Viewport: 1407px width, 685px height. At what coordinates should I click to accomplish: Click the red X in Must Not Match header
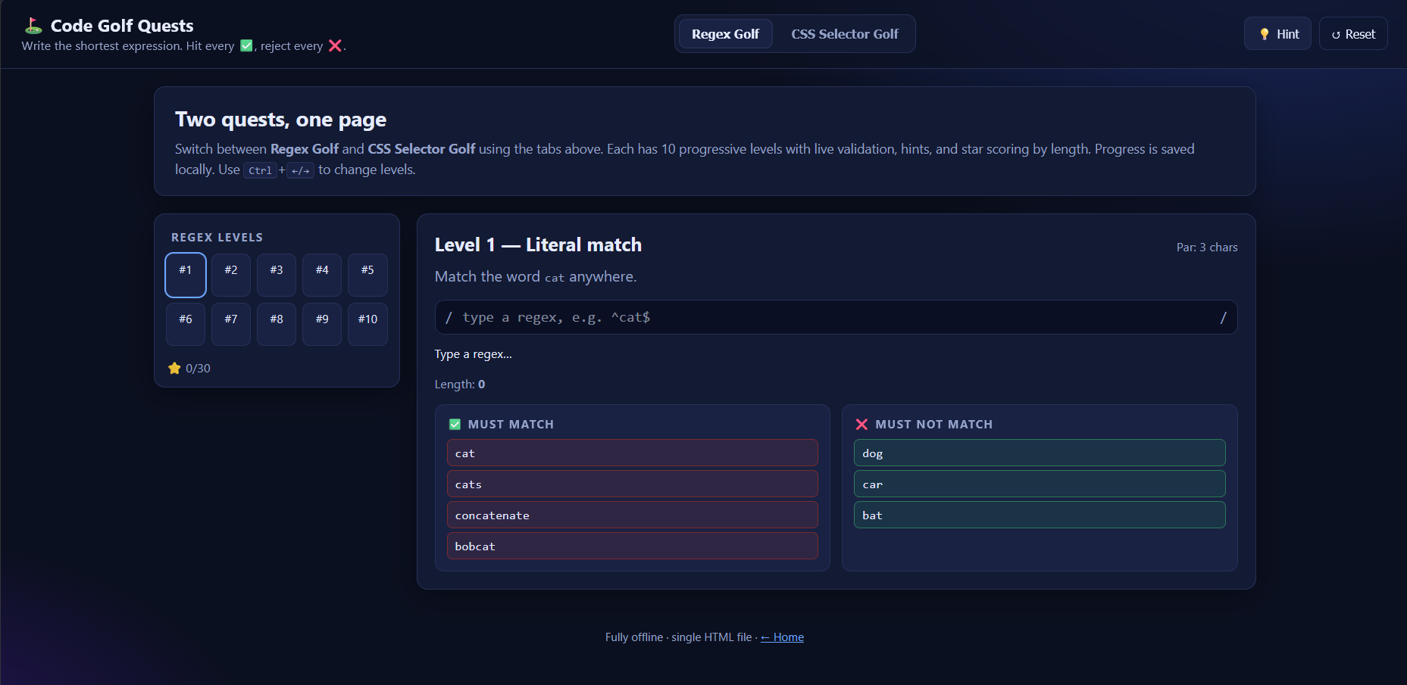(x=861, y=425)
